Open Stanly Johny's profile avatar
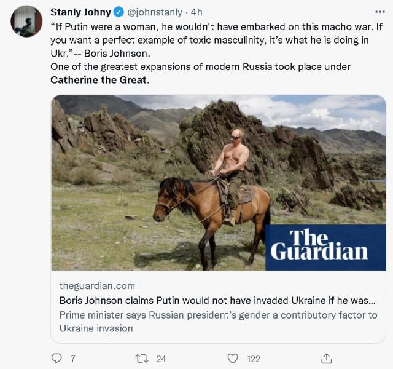Screen dimensions: 393x369 click(x=26, y=22)
